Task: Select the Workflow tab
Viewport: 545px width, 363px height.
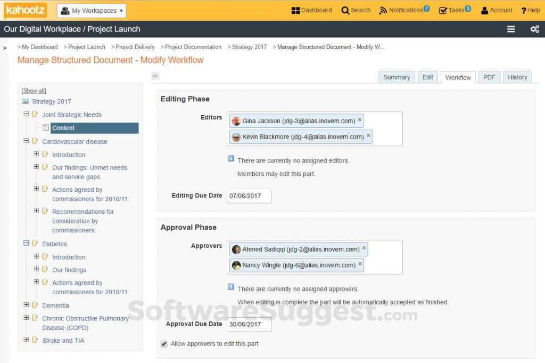Action: (x=458, y=78)
